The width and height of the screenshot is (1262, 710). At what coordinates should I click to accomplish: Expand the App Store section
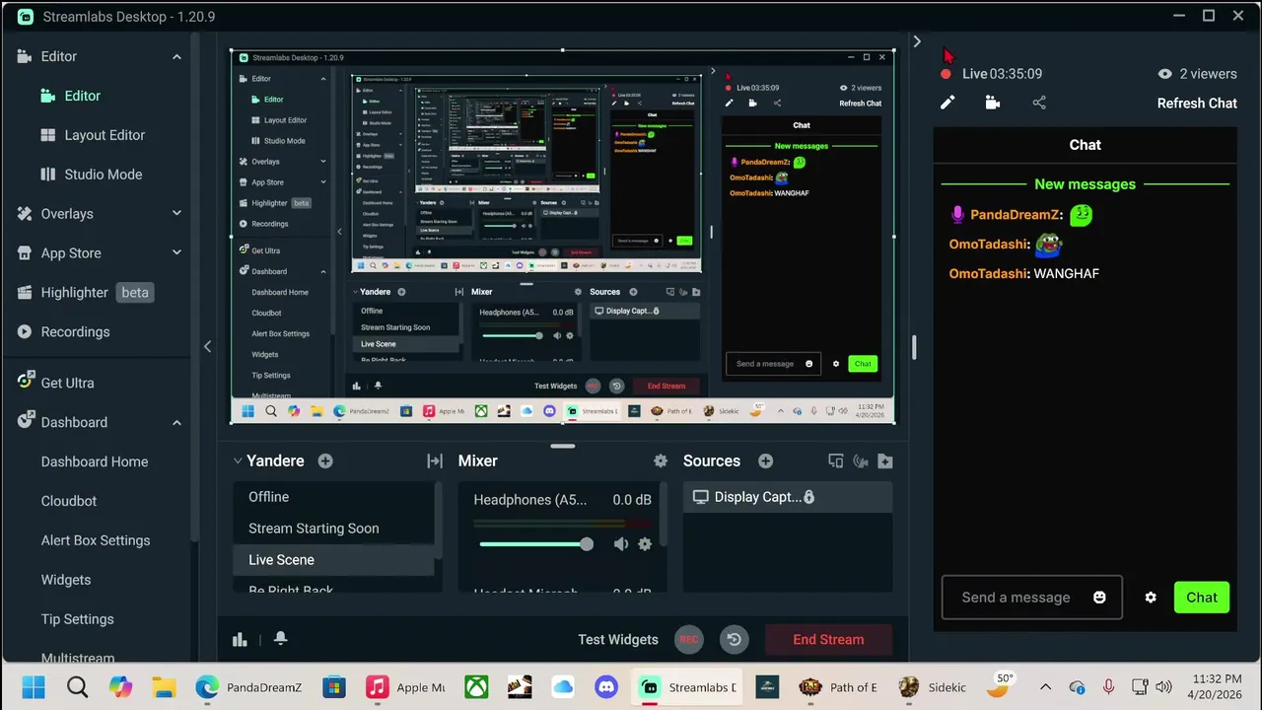pyautogui.click(x=176, y=253)
